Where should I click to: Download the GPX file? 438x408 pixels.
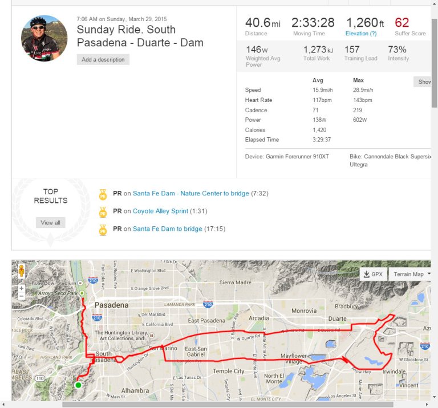pos(372,274)
